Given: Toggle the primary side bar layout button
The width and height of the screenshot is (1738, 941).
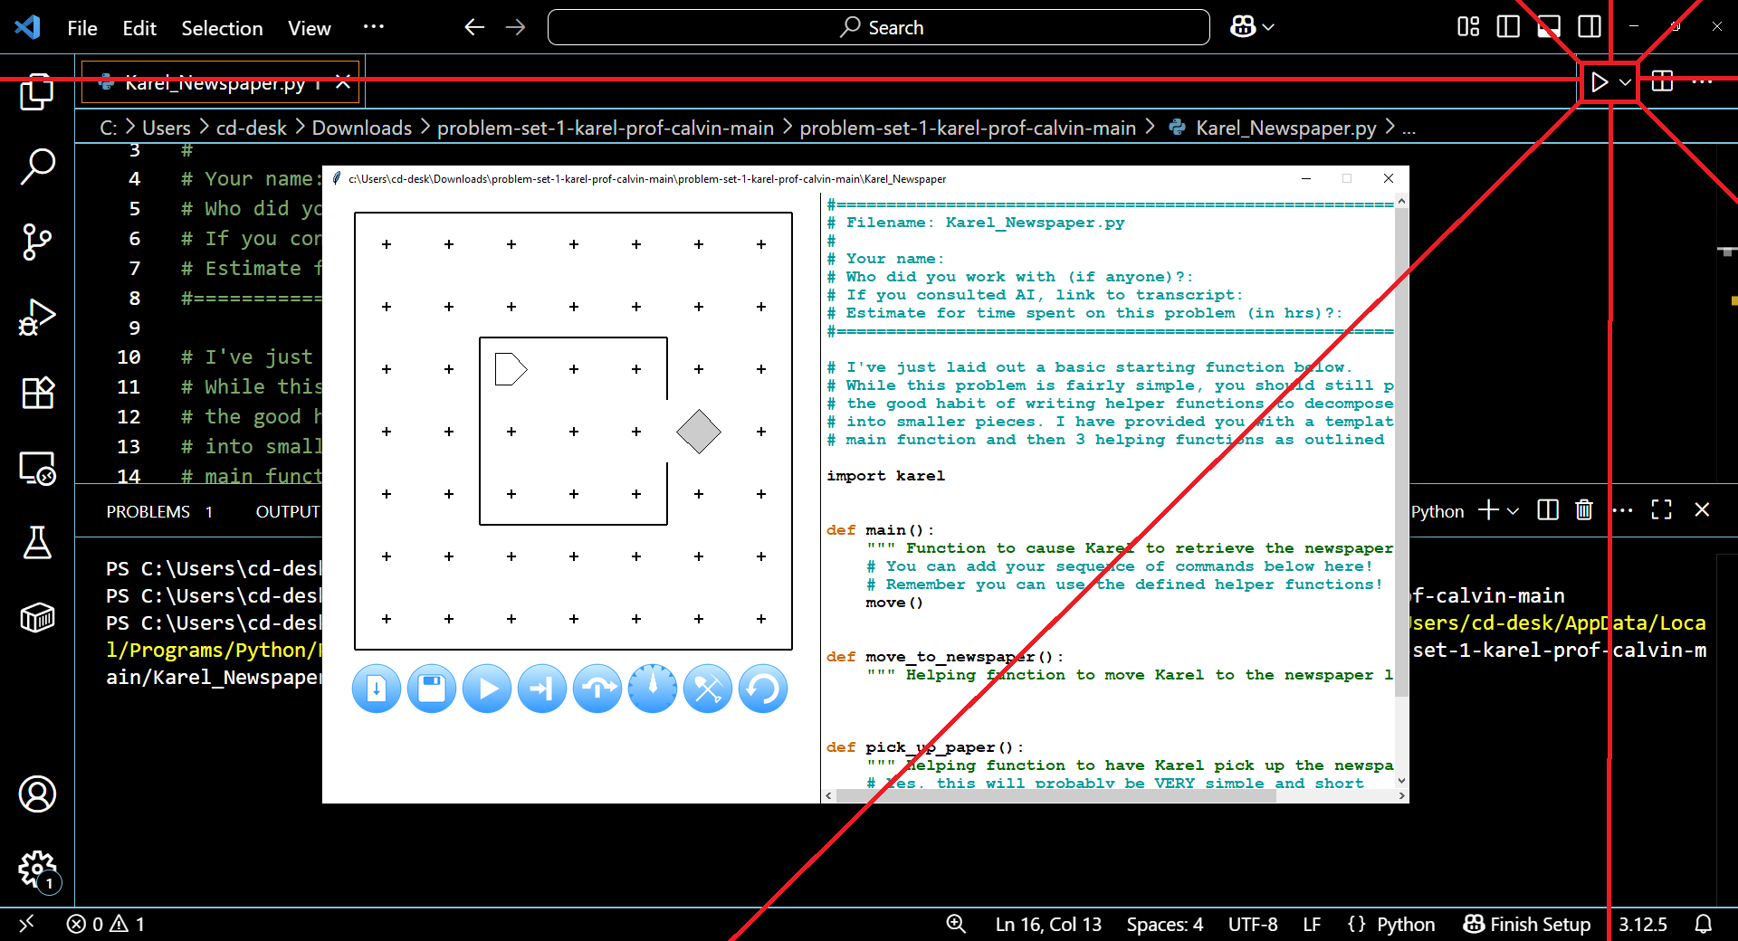Looking at the screenshot, I should click(1508, 27).
